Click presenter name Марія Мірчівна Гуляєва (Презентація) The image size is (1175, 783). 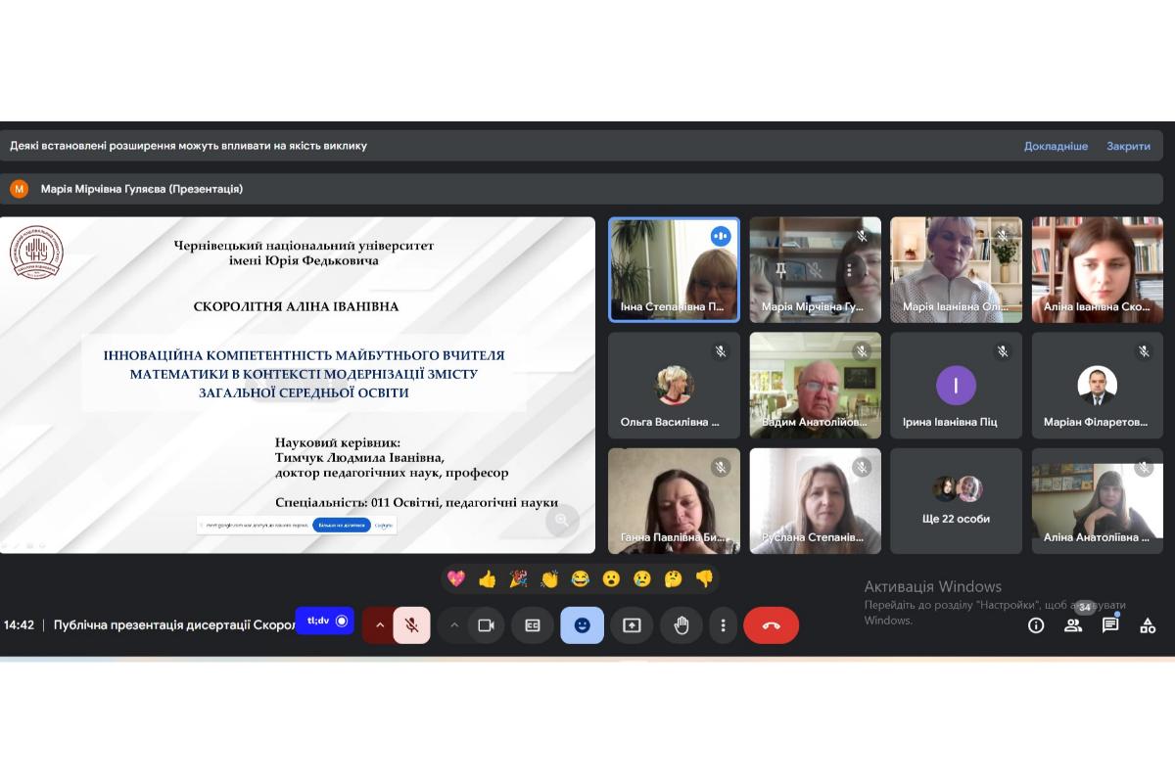142,189
